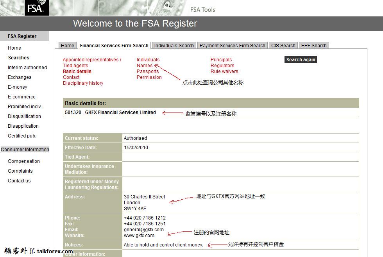Open Appointed representatives / Tied agents link

[x=92, y=62]
